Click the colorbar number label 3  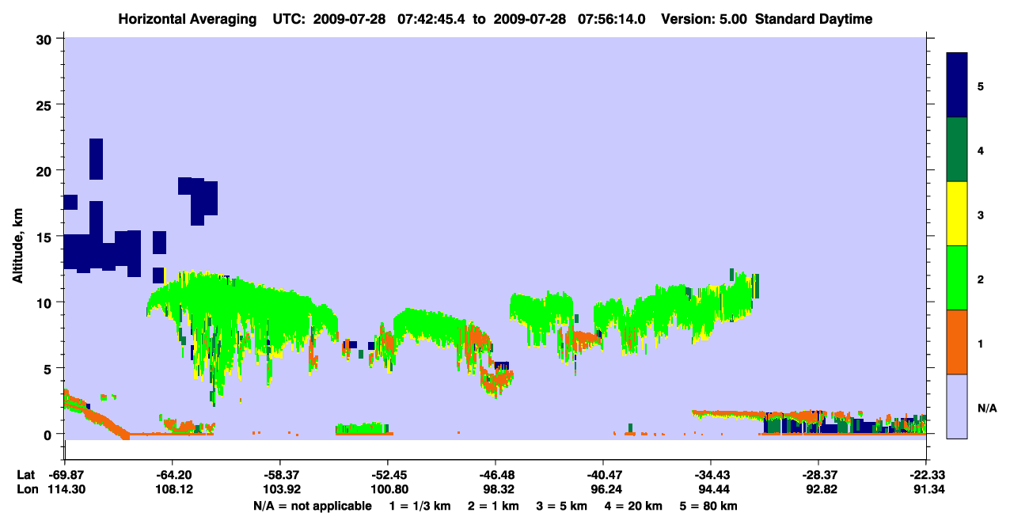[x=981, y=215]
